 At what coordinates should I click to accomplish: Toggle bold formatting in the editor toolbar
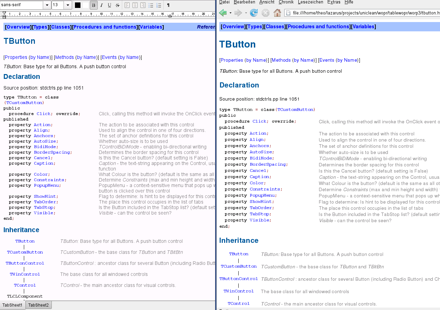pyautogui.click(x=94, y=5)
